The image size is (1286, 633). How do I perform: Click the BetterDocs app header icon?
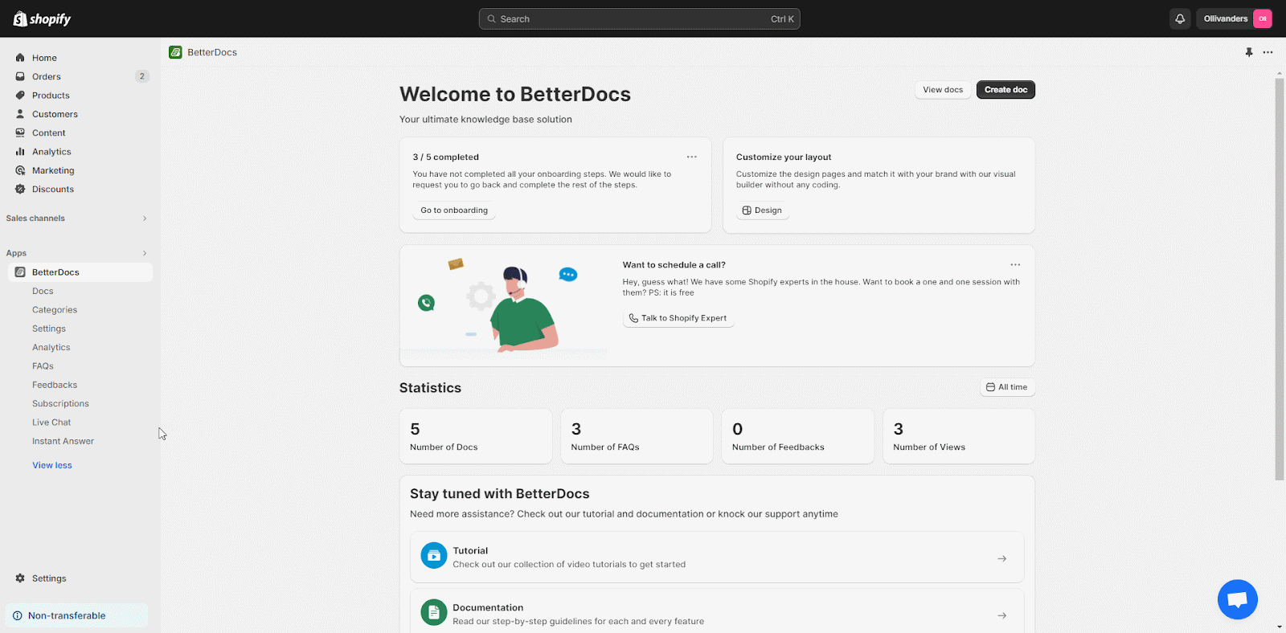coord(175,52)
